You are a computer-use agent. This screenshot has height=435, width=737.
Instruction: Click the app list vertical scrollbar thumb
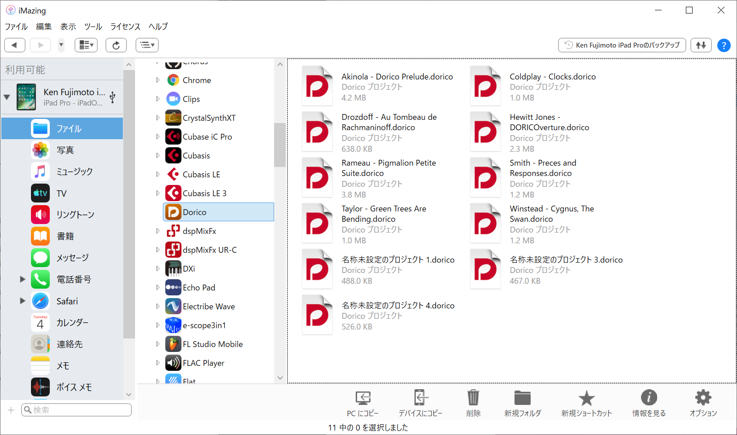pyautogui.click(x=280, y=145)
